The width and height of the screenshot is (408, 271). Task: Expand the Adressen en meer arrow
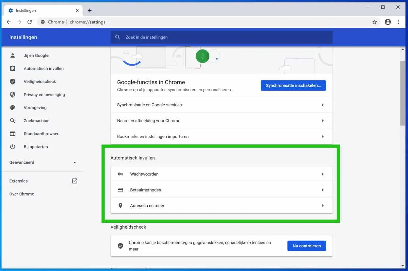pos(323,205)
